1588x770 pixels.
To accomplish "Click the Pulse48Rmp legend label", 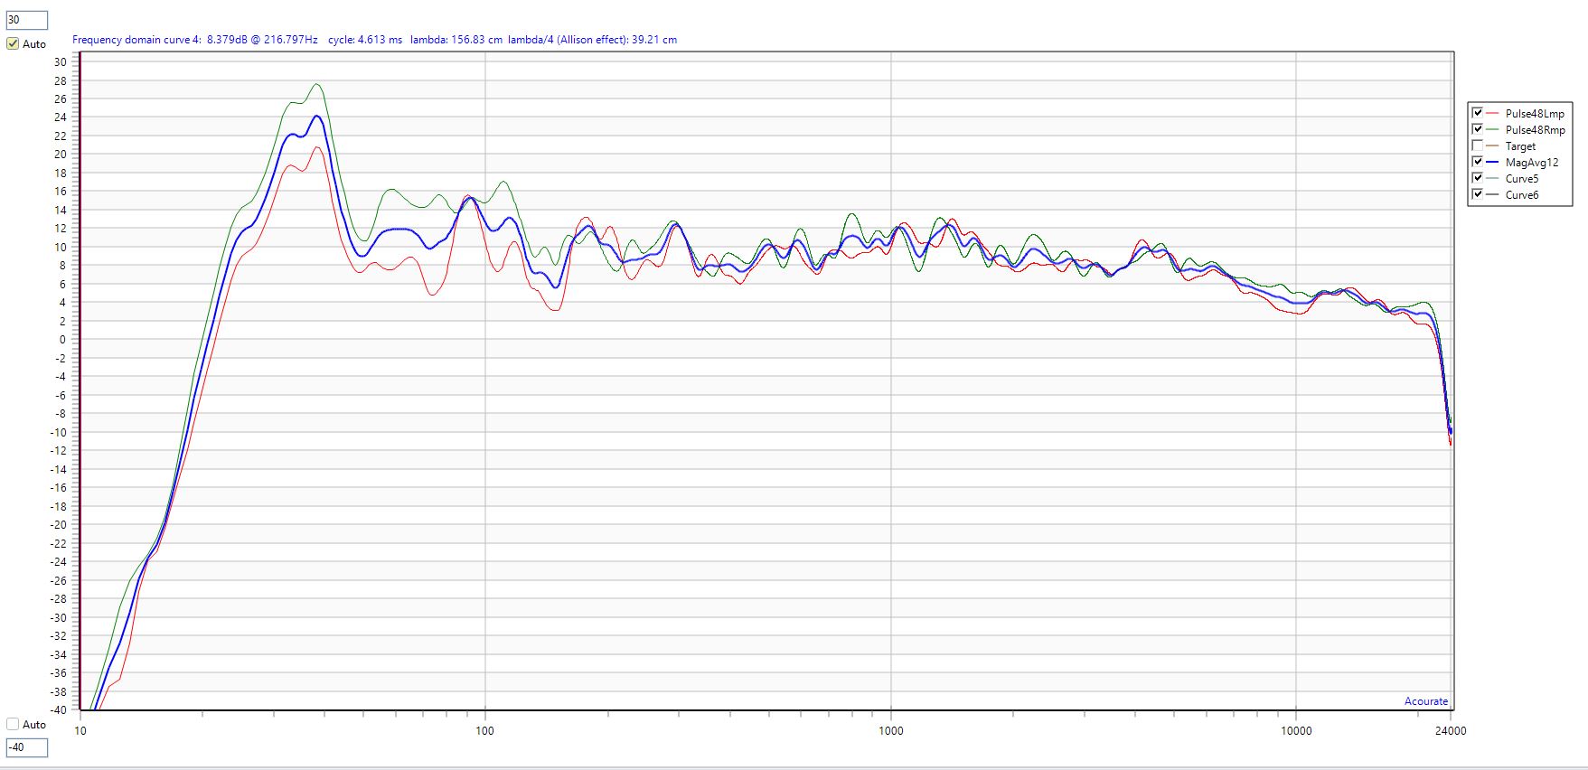I will click(1536, 130).
